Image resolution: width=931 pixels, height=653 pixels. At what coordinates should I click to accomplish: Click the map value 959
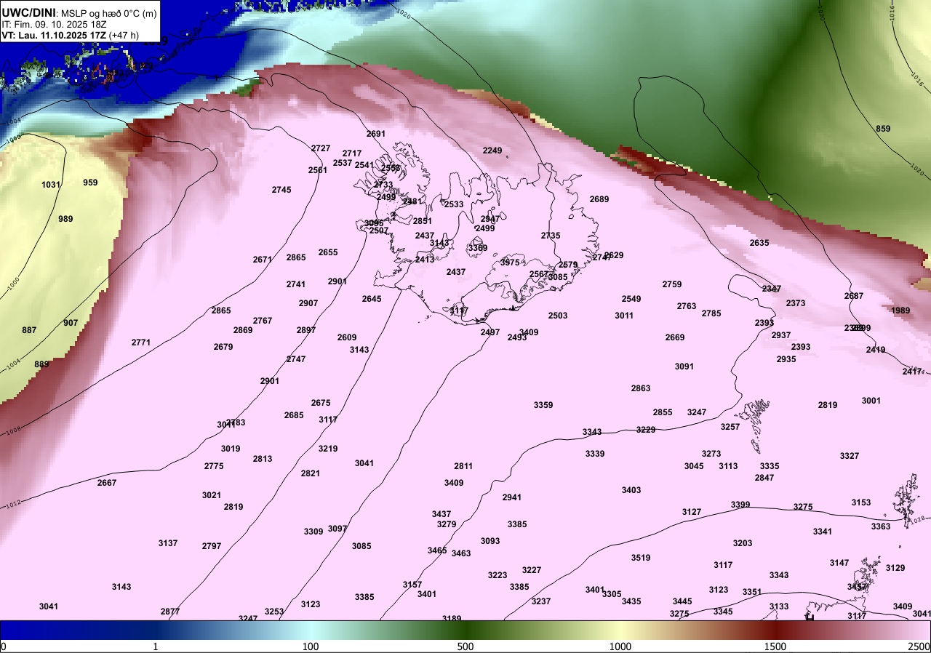pos(90,183)
